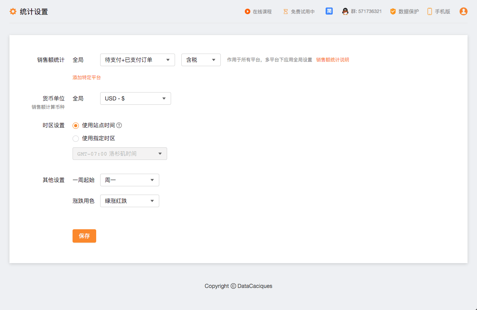Open 手机版 via the phone icon
This screenshot has height=310, width=477.
click(x=429, y=11)
